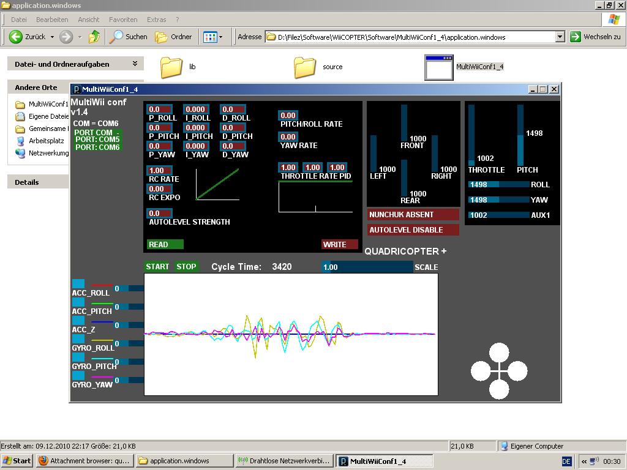This screenshot has width=627, height=470.
Task: Click the ACC_ROLL scale slider showing 0
Action: [x=129, y=288]
